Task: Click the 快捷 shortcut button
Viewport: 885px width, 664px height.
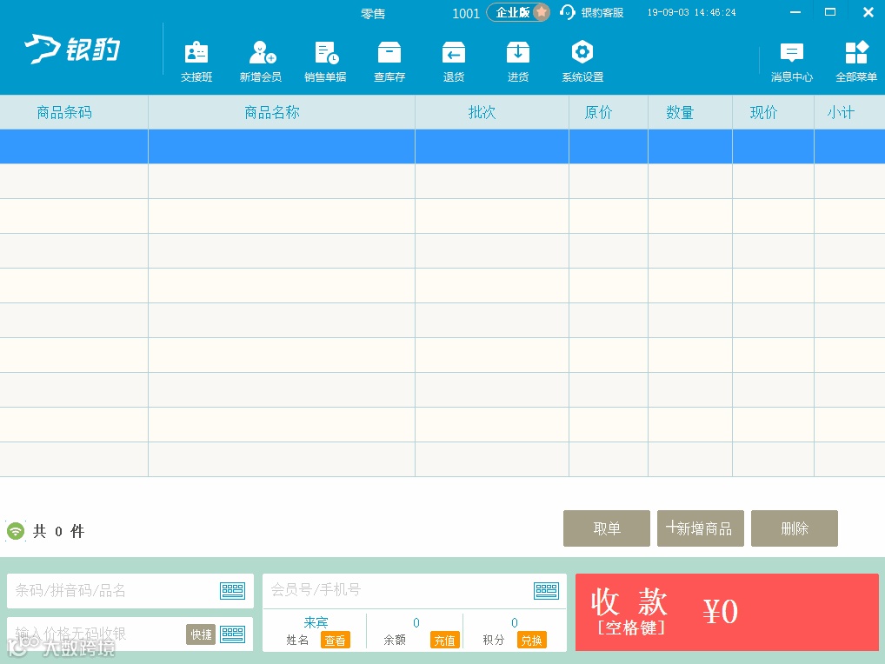Action: [201, 634]
